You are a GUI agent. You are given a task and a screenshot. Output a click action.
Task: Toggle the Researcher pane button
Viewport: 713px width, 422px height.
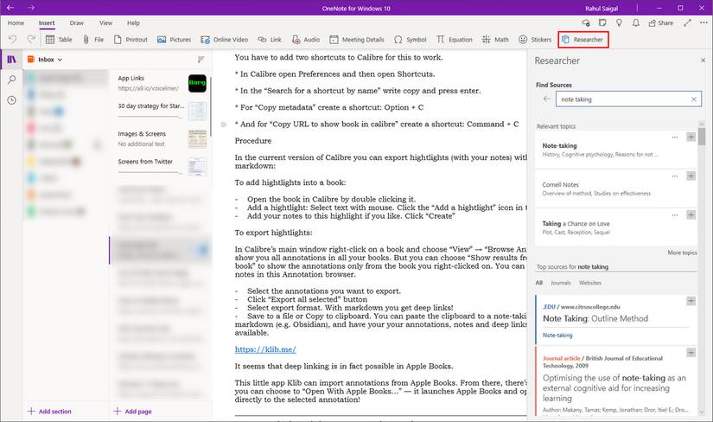pos(583,40)
